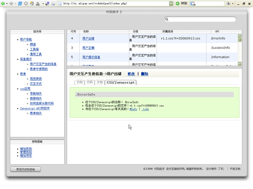This screenshot has height=189, width=253.
Task: Click the Google search engine icon
Action: pos(193,3)
